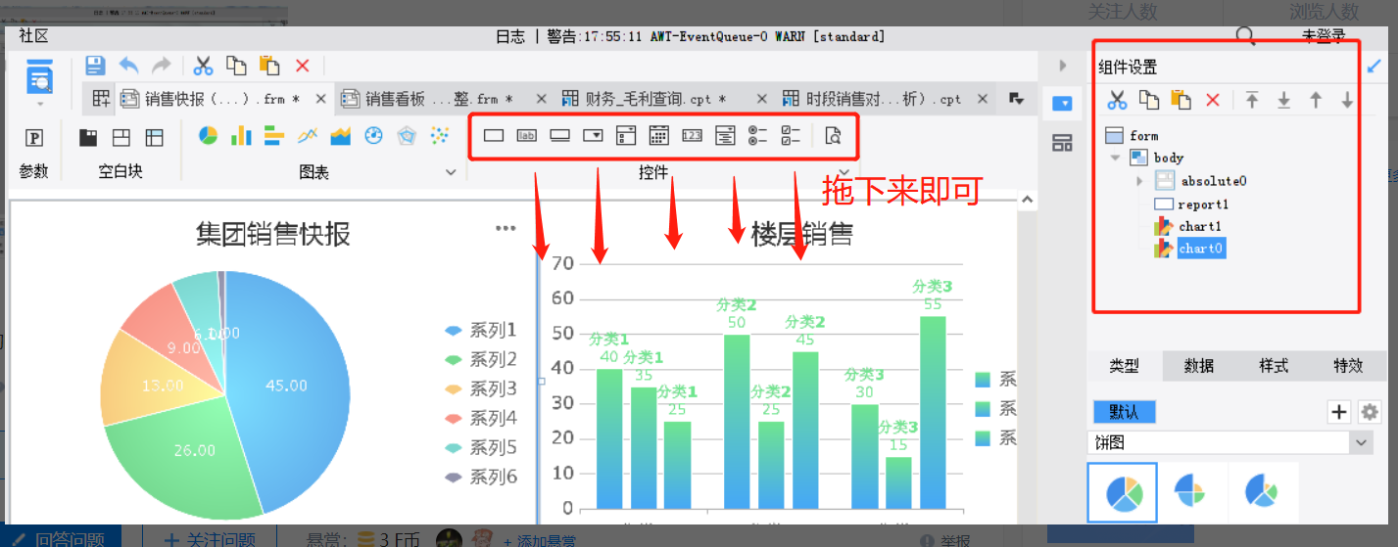Pick the label widget icon
Viewport: 1398px width, 547px height.
(527, 136)
